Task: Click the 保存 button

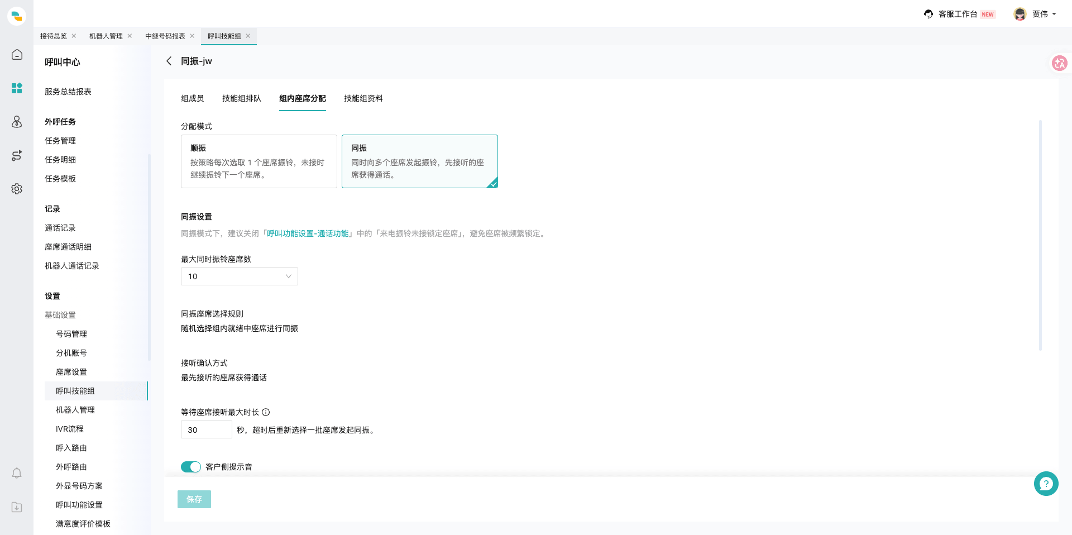Action: [194, 499]
